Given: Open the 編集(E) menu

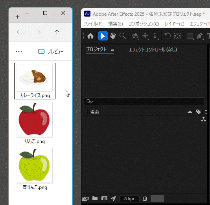Looking at the screenshot, I should tap(116, 24).
